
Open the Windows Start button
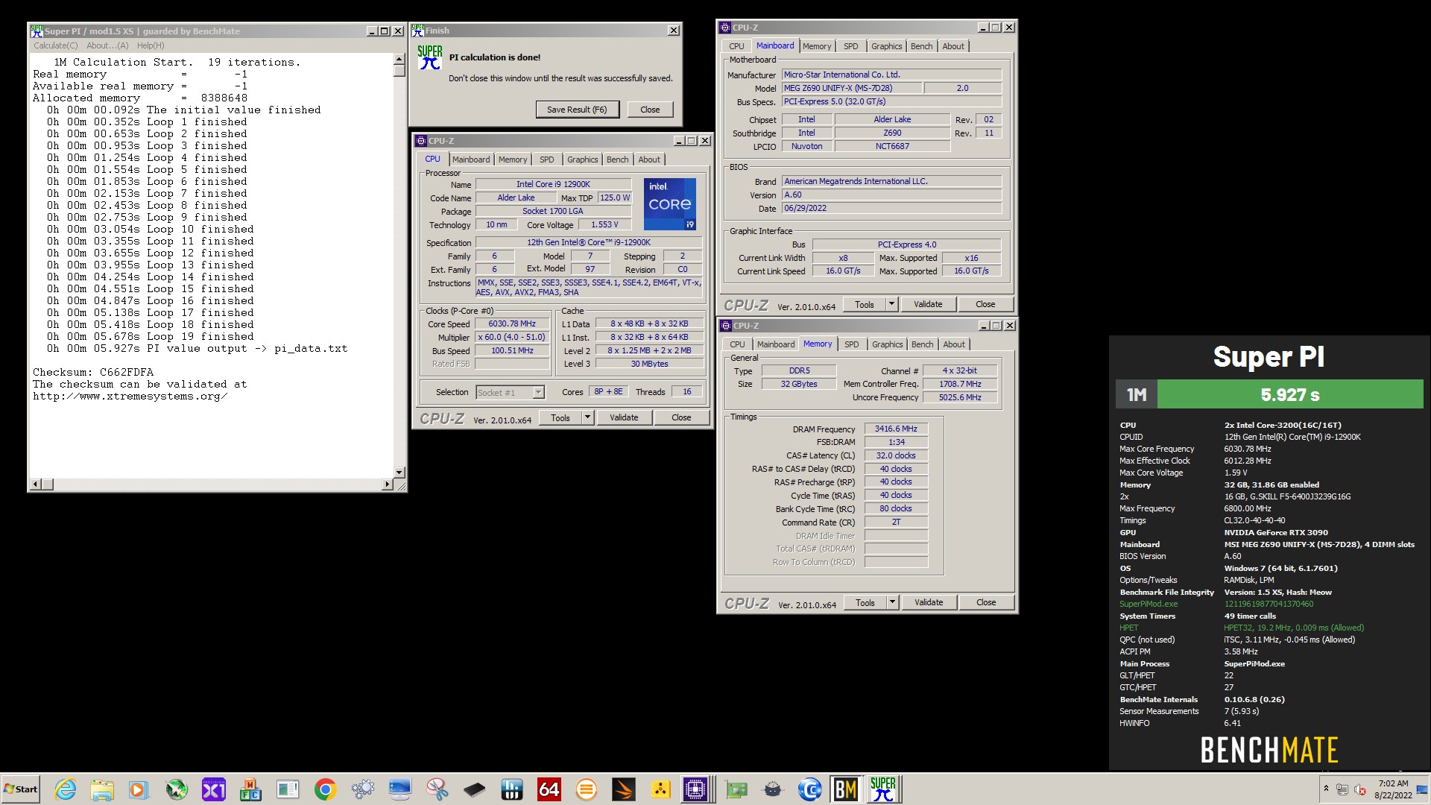tap(21, 789)
